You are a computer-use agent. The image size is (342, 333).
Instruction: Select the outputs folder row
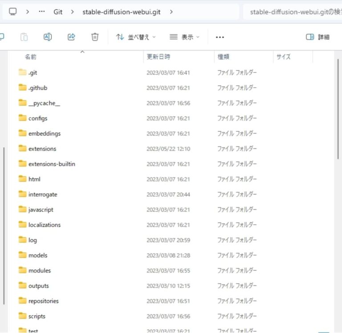[x=39, y=286]
